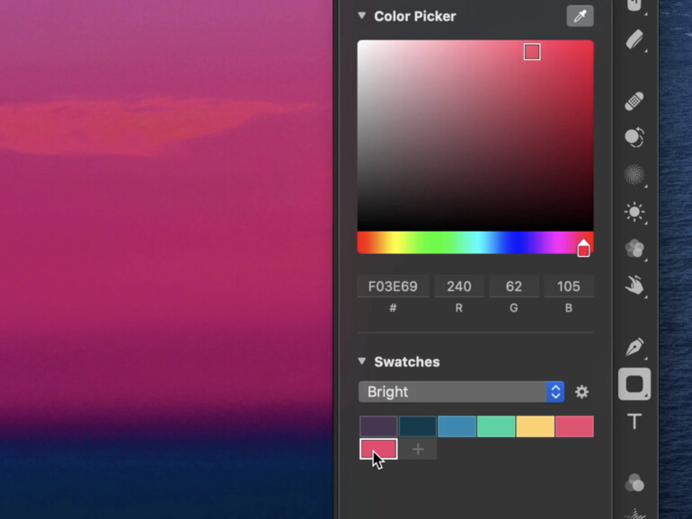Screen dimensions: 692x519
Task: Select the Smudge hand tool
Action: click(x=634, y=286)
